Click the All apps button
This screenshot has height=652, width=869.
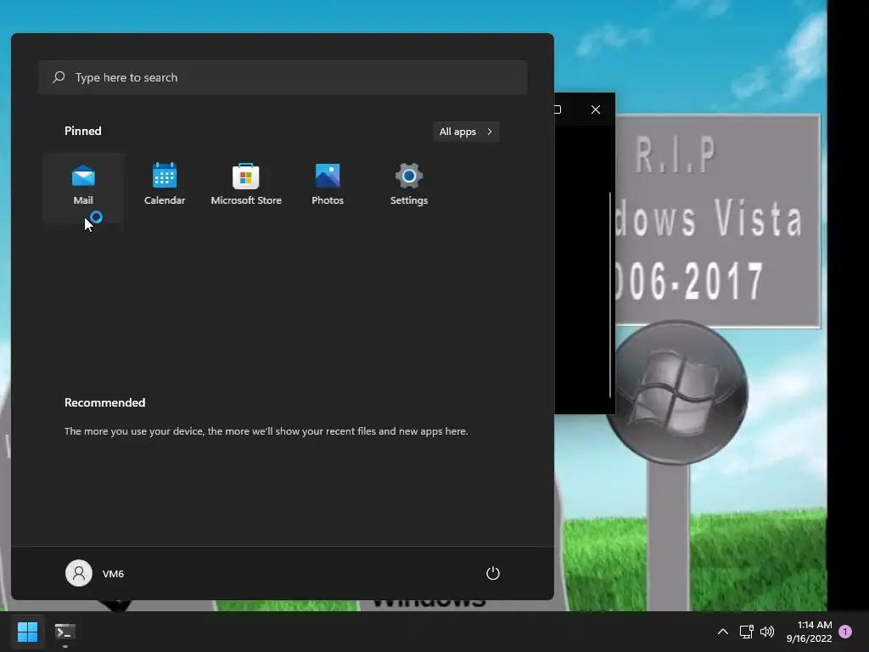(x=466, y=132)
